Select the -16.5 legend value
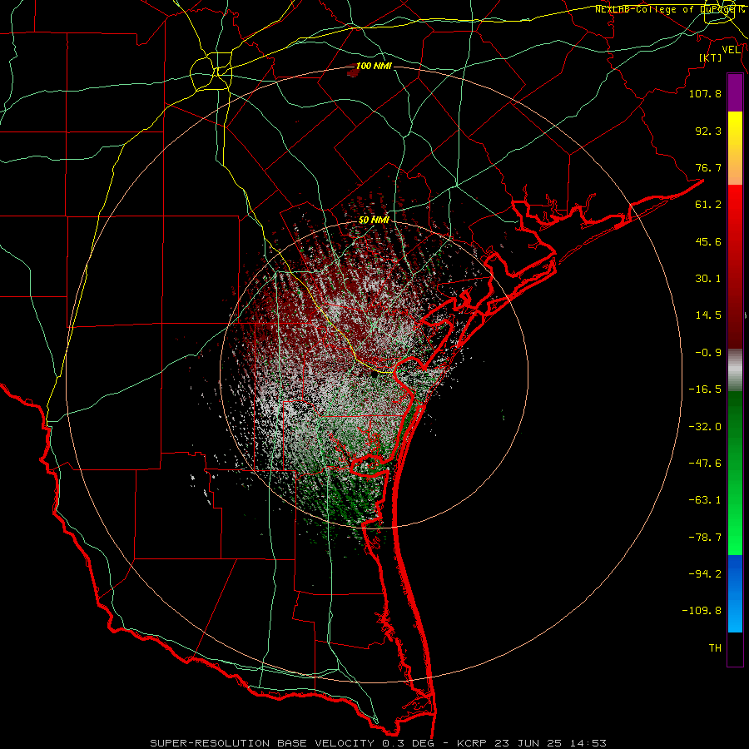Image resolution: width=749 pixels, height=749 pixels. click(705, 389)
